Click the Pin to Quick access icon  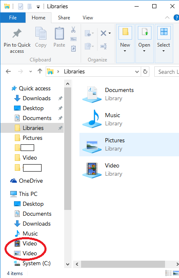(17, 33)
